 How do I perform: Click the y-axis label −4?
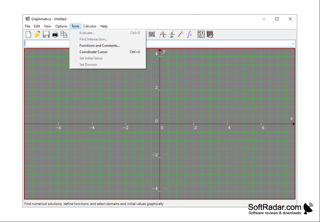(x=155, y=189)
